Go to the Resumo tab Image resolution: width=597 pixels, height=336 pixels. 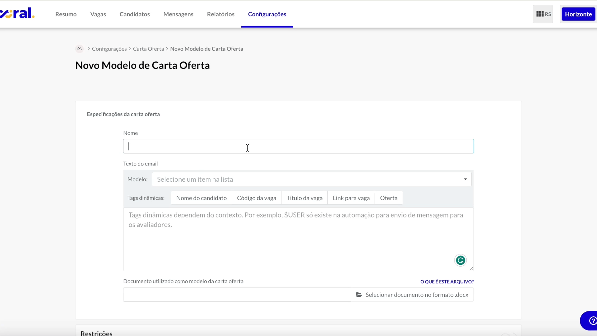coord(66,14)
